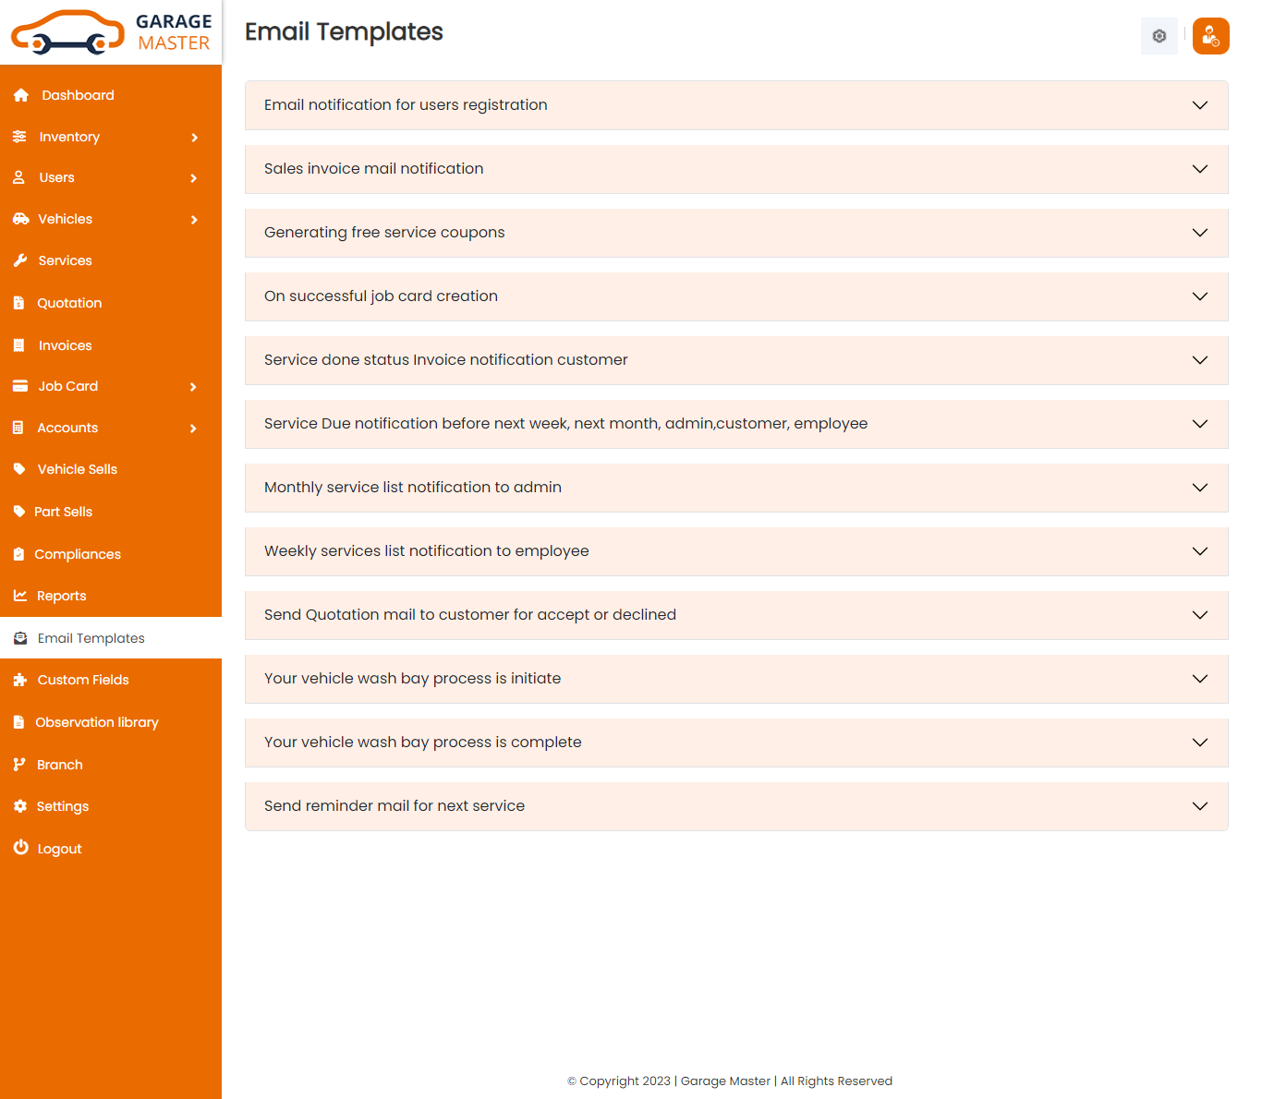Go to the Observation library page
This screenshot has height=1099, width=1262.
96,722
